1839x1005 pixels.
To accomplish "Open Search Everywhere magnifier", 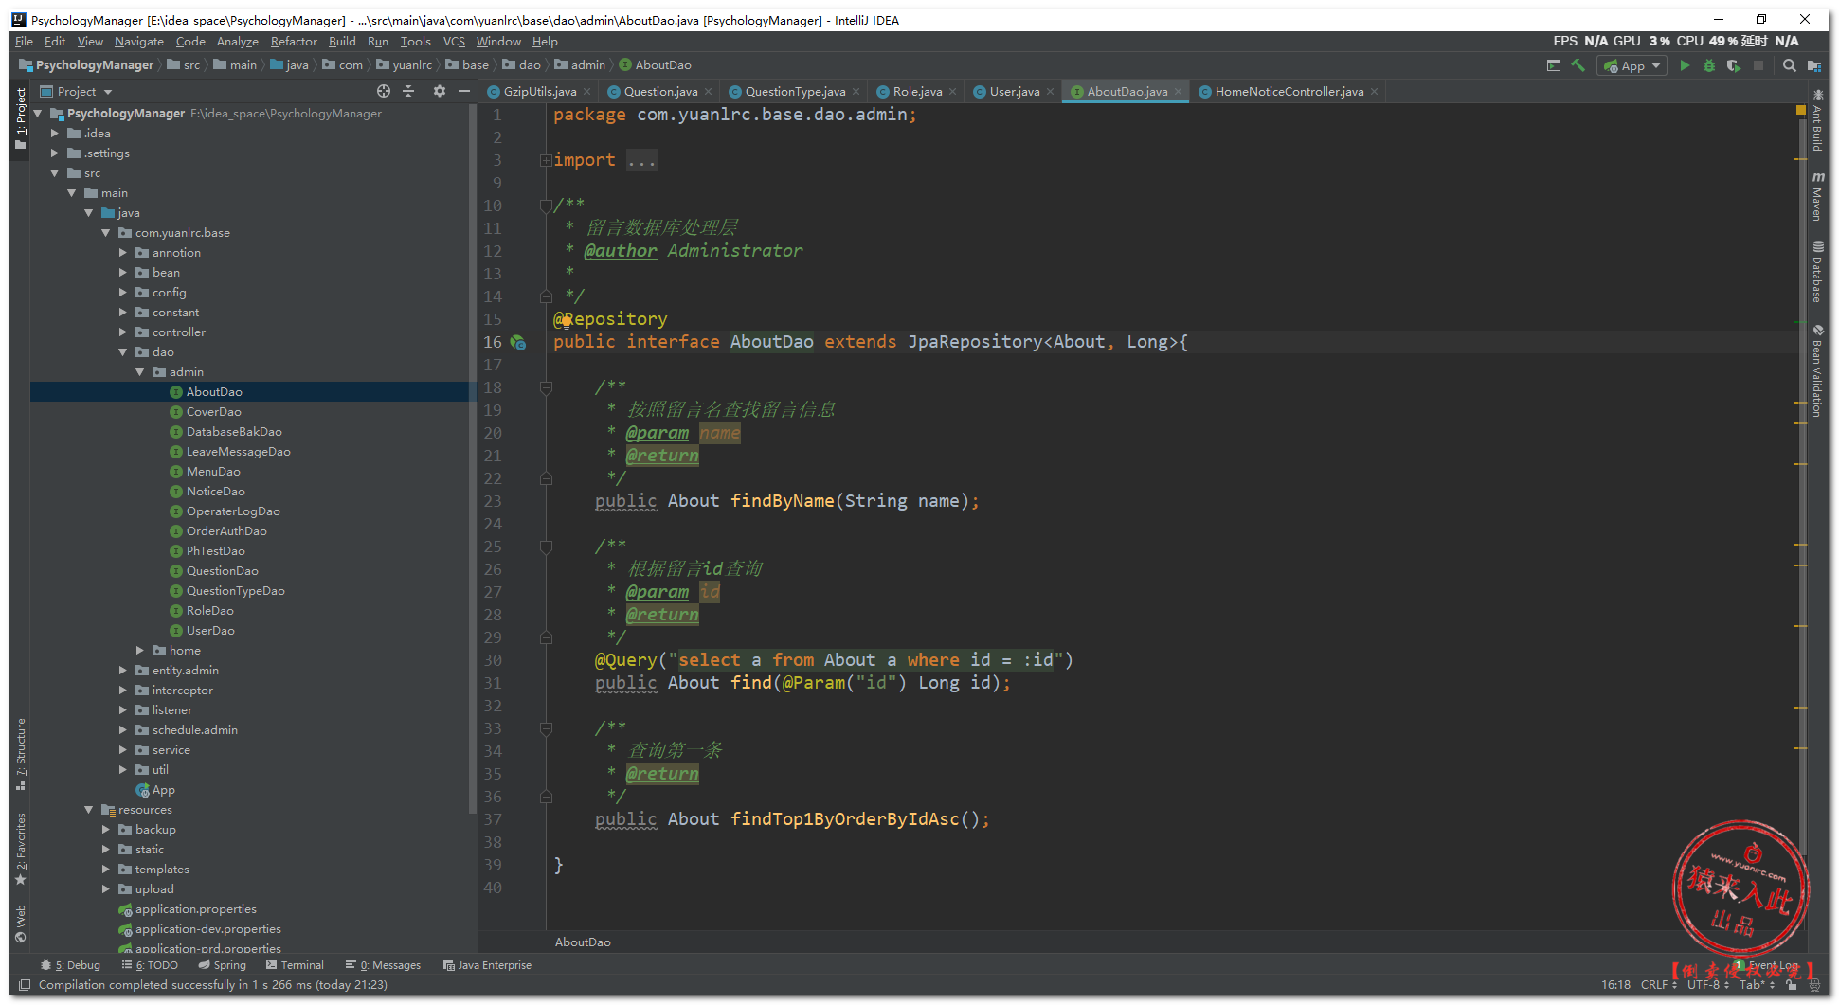I will (1789, 65).
